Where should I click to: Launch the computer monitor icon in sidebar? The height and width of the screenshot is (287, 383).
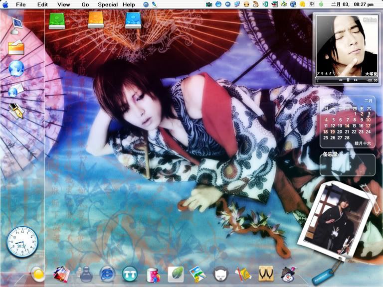[x=16, y=25]
